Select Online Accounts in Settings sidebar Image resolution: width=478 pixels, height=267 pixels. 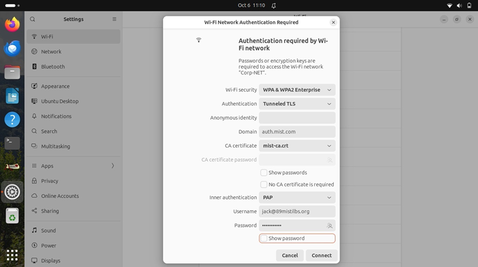click(x=73, y=196)
